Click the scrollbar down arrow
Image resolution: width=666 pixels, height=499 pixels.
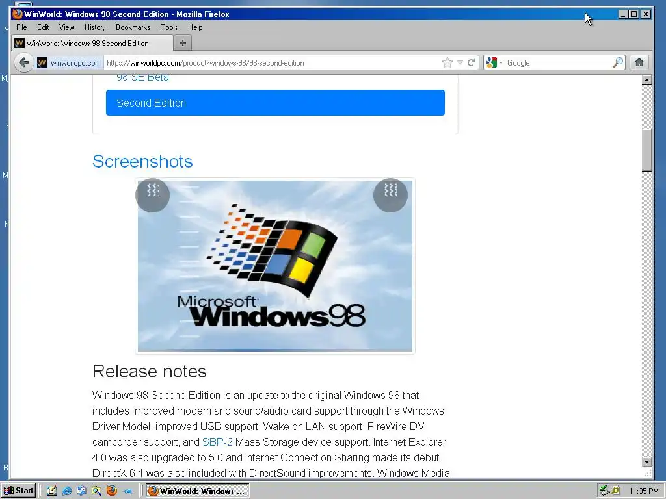[x=647, y=462]
